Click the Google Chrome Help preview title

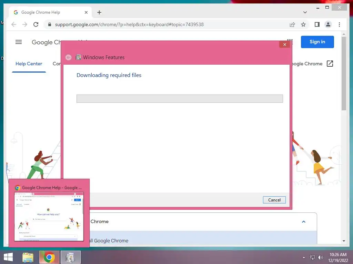point(52,187)
